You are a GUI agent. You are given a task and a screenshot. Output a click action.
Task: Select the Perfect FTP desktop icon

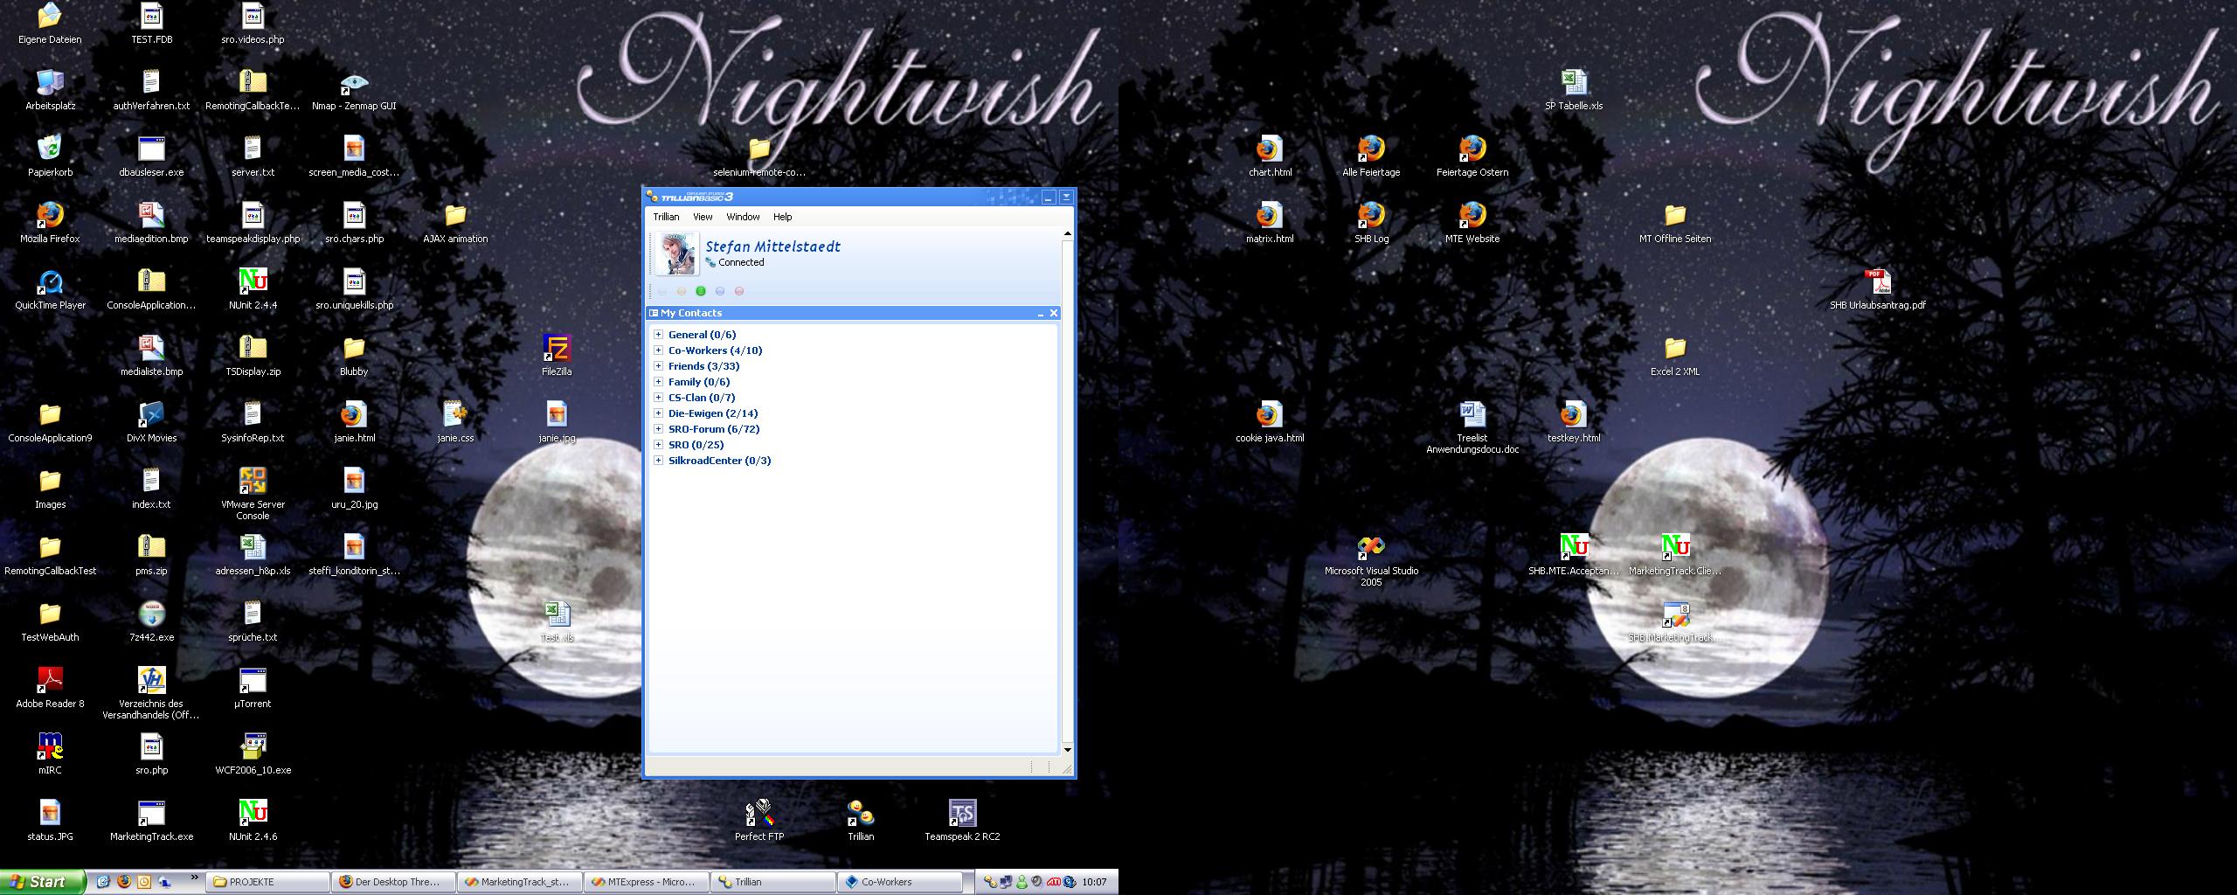tap(759, 815)
